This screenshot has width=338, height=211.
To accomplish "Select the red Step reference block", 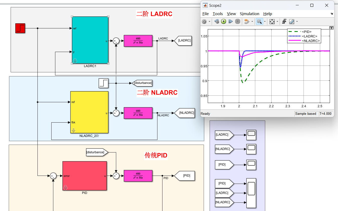I will coord(20,28).
